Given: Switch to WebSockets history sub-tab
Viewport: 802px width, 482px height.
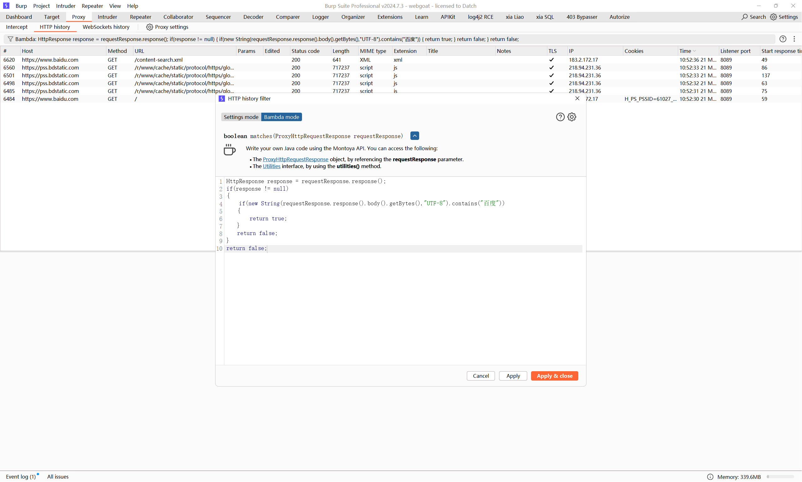Looking at the screenshot, I should pyautogui.click(x=106, y=27).
